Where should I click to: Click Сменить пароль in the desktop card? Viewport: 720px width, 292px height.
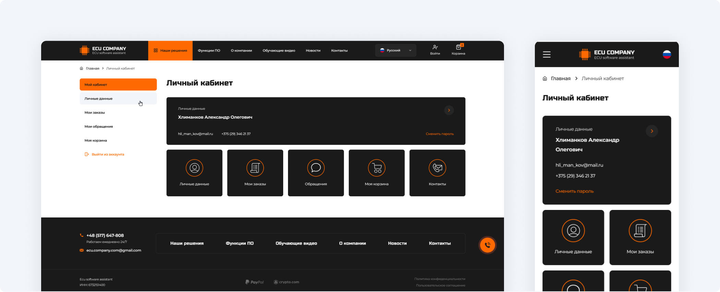pyautogui.click(x=440, y=134)
